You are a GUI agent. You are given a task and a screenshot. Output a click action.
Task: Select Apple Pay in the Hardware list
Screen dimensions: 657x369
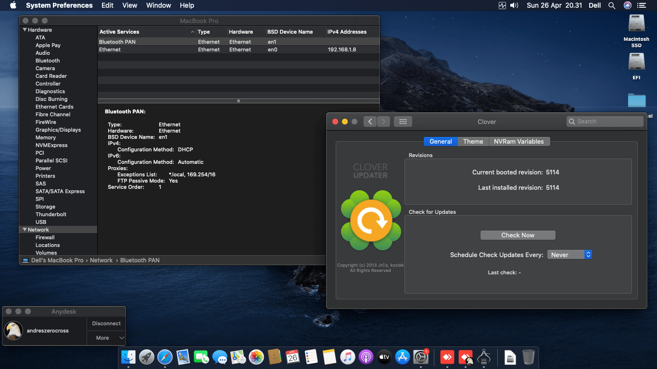click(x=48, y=45)
